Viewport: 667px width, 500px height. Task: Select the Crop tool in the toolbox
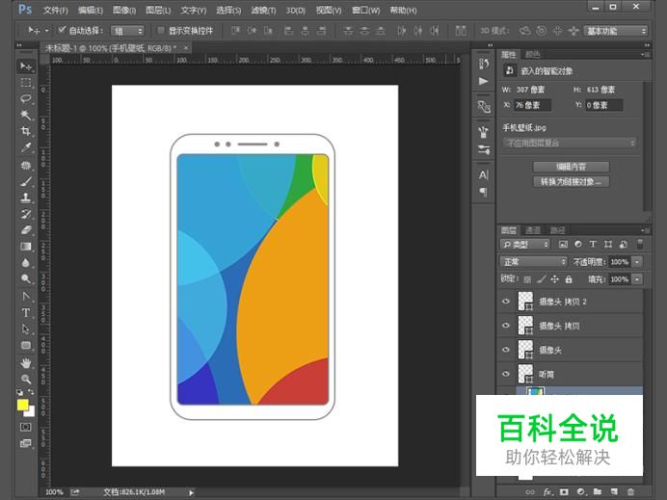coord(26,131)
